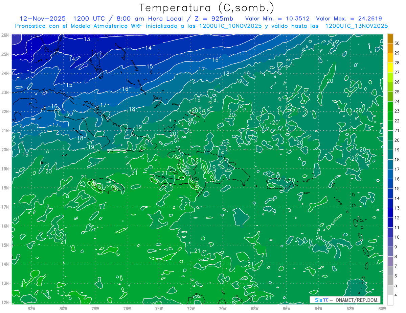
Task: Click the '82W' longitude axis label
Action: click(31, 308)
